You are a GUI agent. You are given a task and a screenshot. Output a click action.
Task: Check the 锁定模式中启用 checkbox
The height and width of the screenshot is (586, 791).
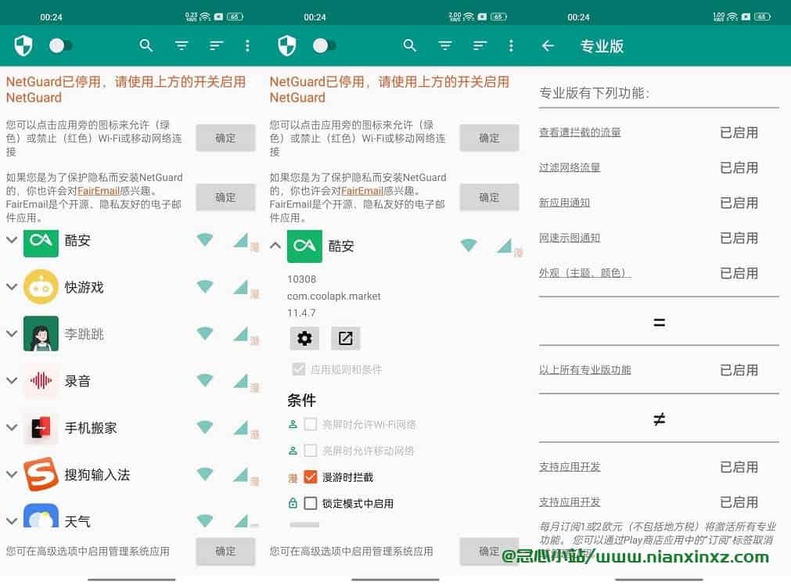click(x=311, y=503)
